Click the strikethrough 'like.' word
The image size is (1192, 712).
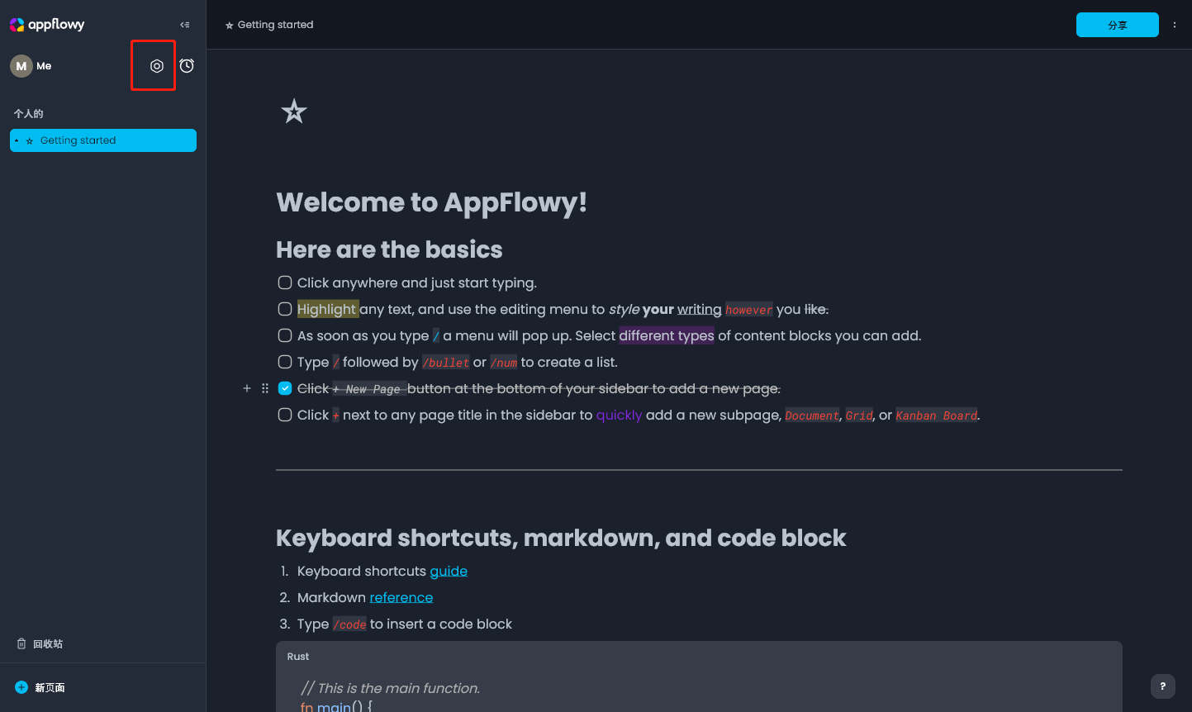[x=816, y=309]
